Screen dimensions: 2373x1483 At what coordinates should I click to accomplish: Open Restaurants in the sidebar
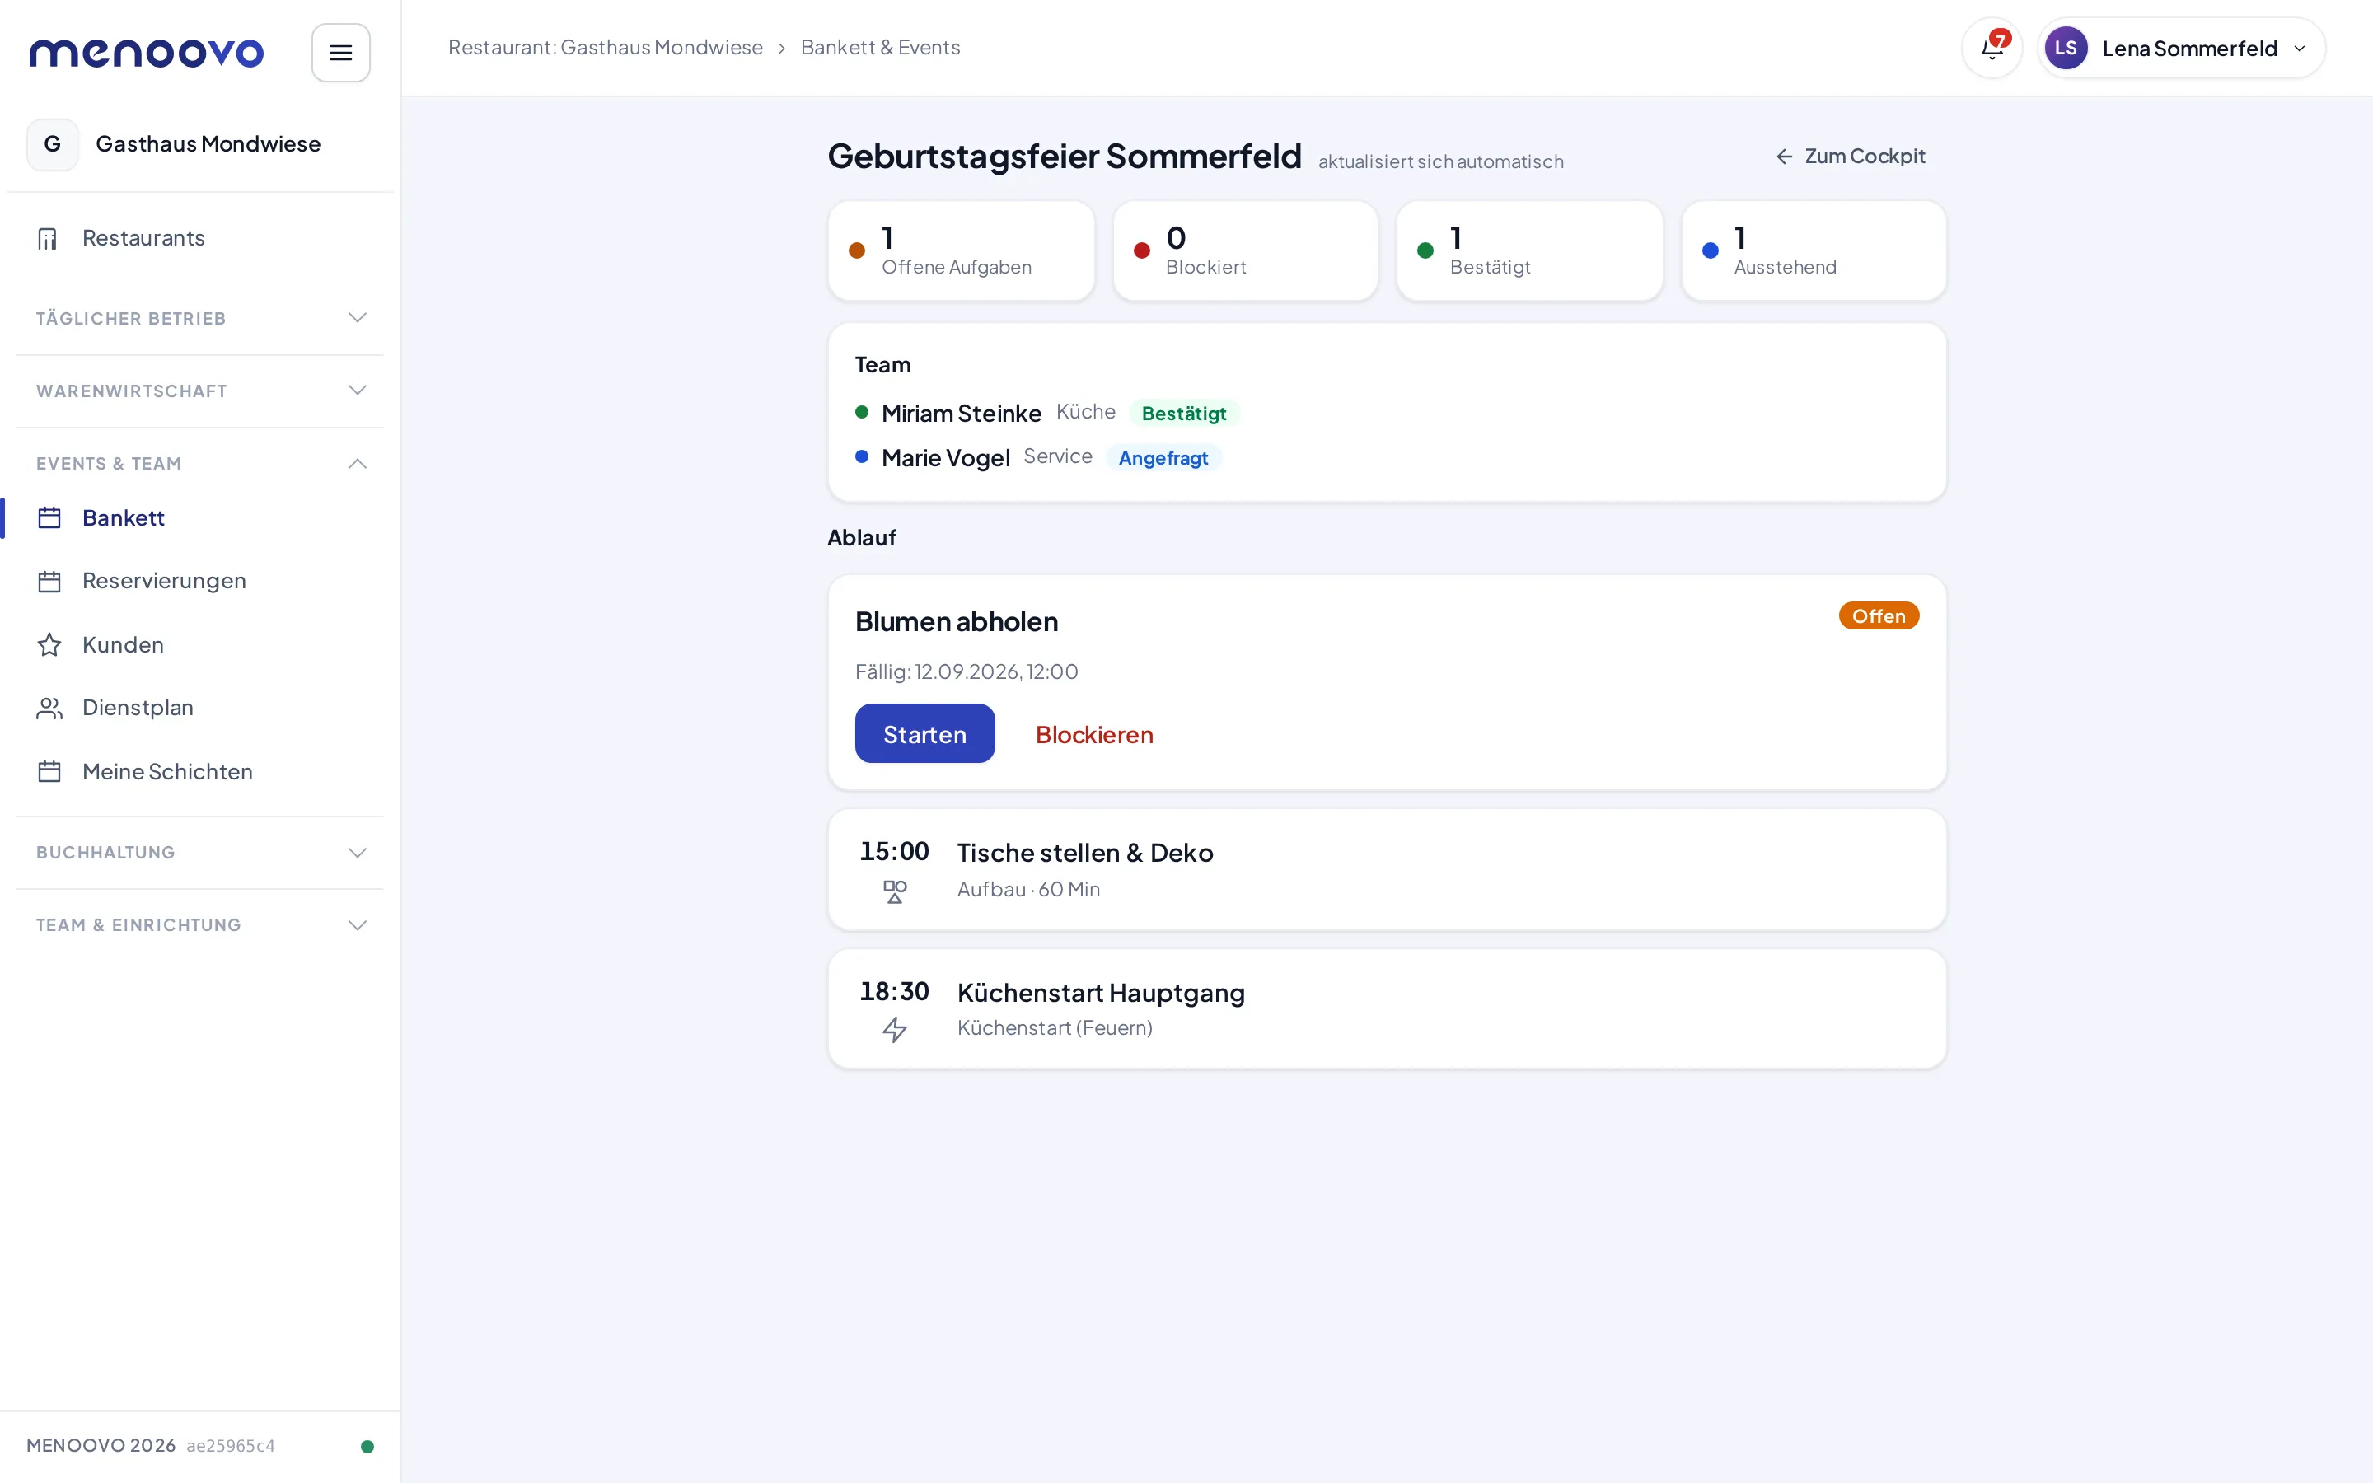pos(200,238)
